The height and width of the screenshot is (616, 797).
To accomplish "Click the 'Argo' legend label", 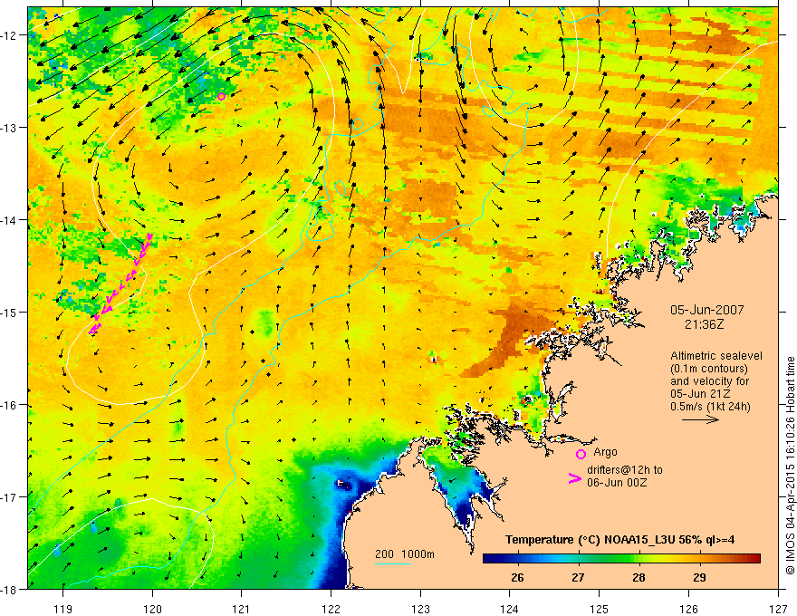I will [605, 452].
